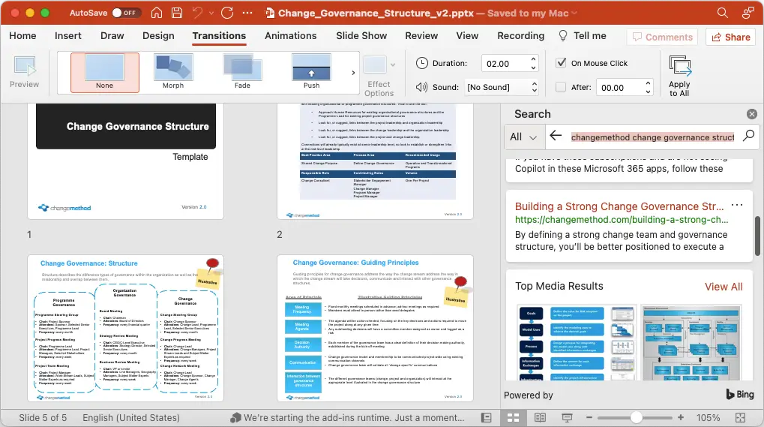Choose the Push transition effect

click(311, 68)
